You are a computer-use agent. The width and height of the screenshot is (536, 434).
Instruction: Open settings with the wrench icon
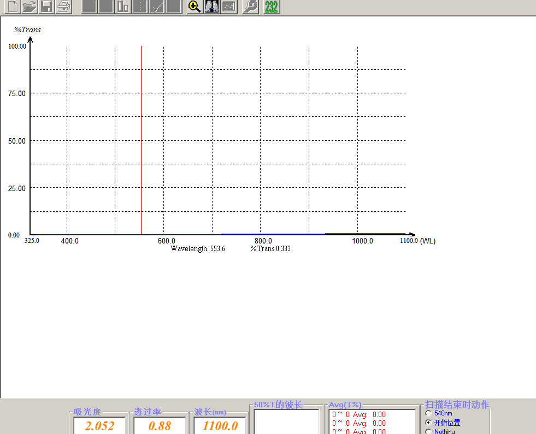point(250,7)
